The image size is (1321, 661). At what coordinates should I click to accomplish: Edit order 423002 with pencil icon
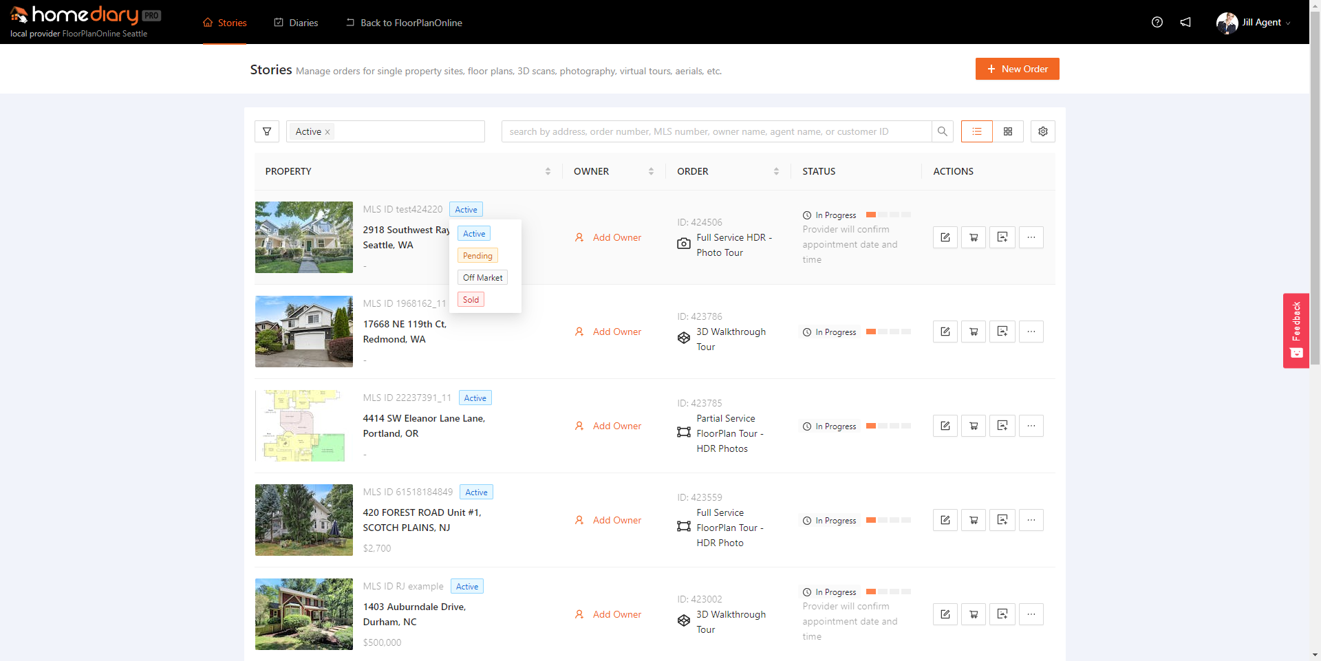[x=945, y=614]
